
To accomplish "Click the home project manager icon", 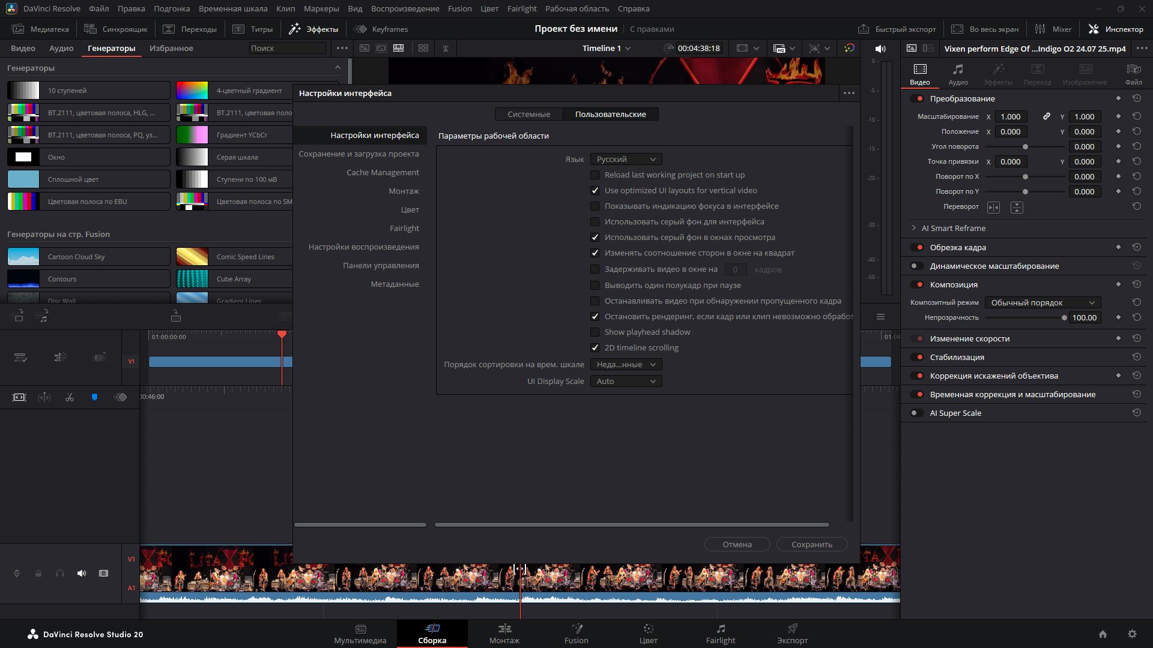I will click(x=1103, y=634).
